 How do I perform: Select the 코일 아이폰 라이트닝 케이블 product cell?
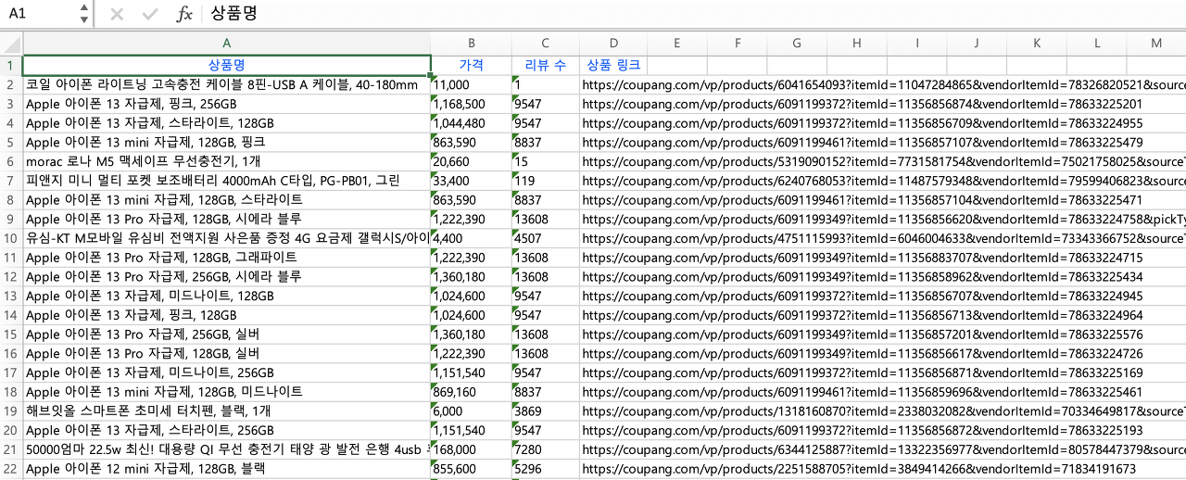227,84
